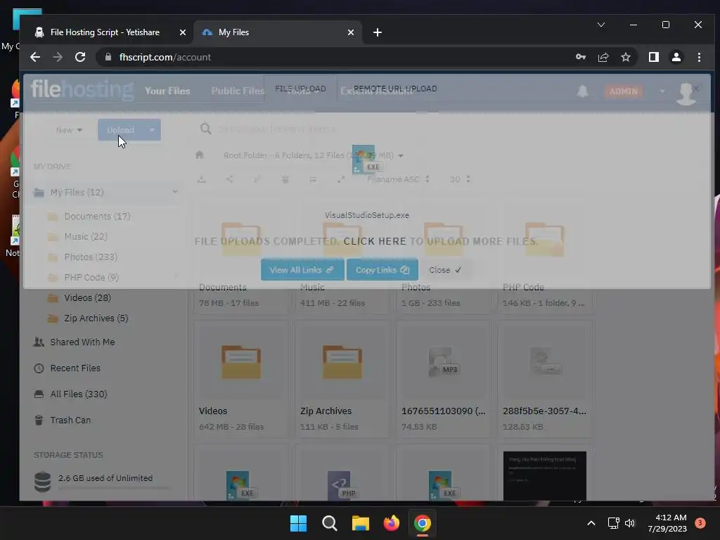The image size is (720, 540).
Task: Select the PHP file icon
Action: pos(342,485)
